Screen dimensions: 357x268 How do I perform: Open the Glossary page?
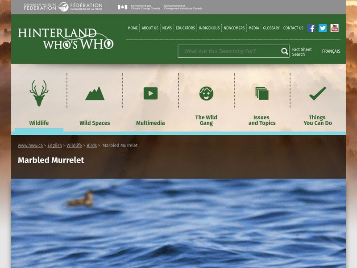[x=271, y=28]
